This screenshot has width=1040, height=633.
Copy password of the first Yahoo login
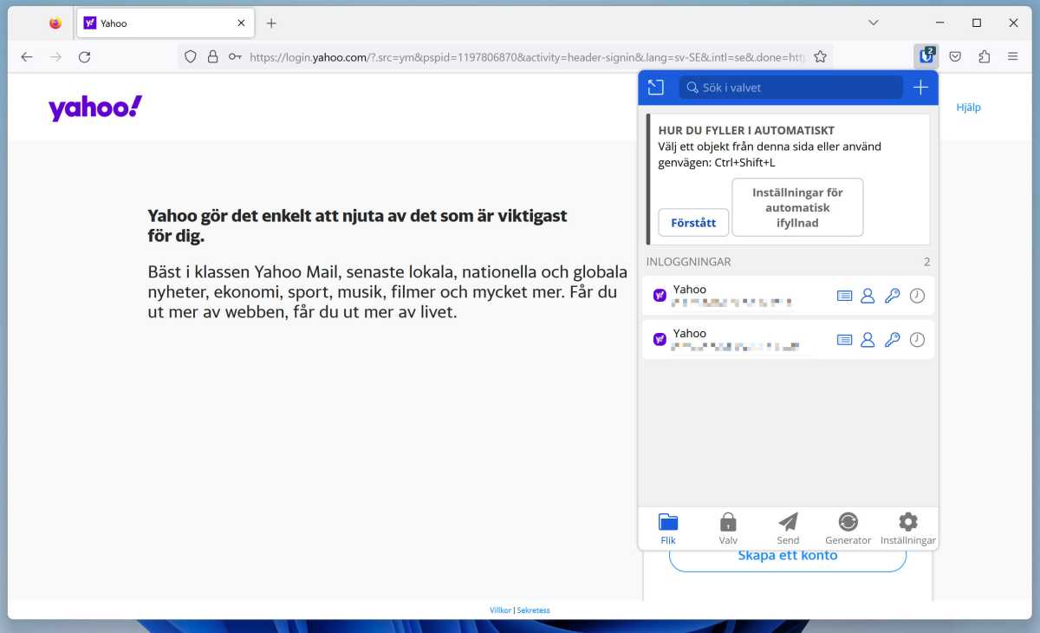coord(892,296)
